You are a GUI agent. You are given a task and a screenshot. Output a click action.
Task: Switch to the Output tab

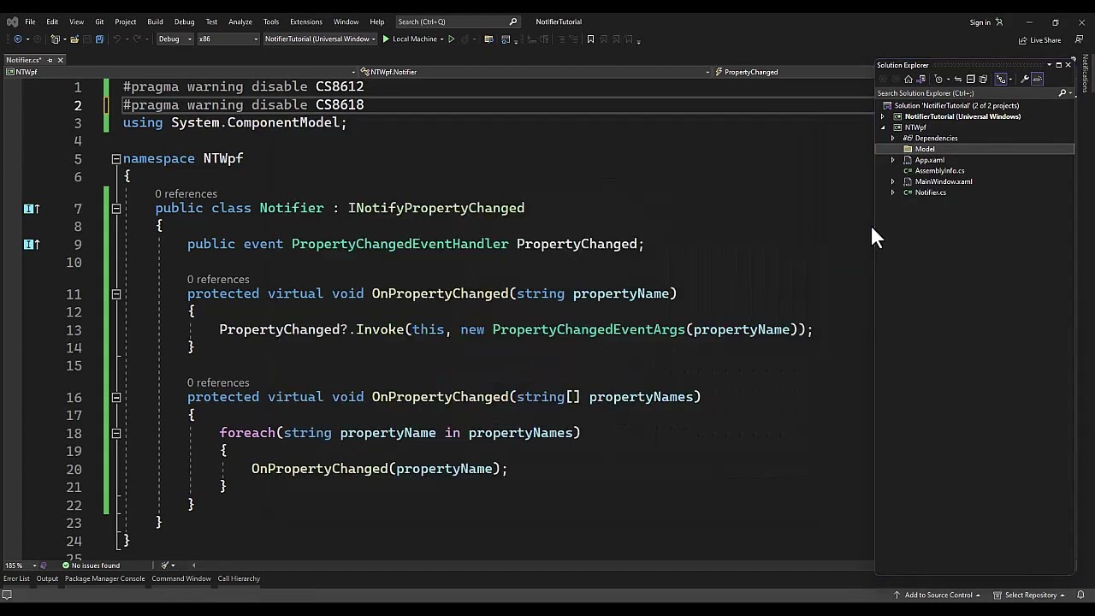click(x=47, y=578)
